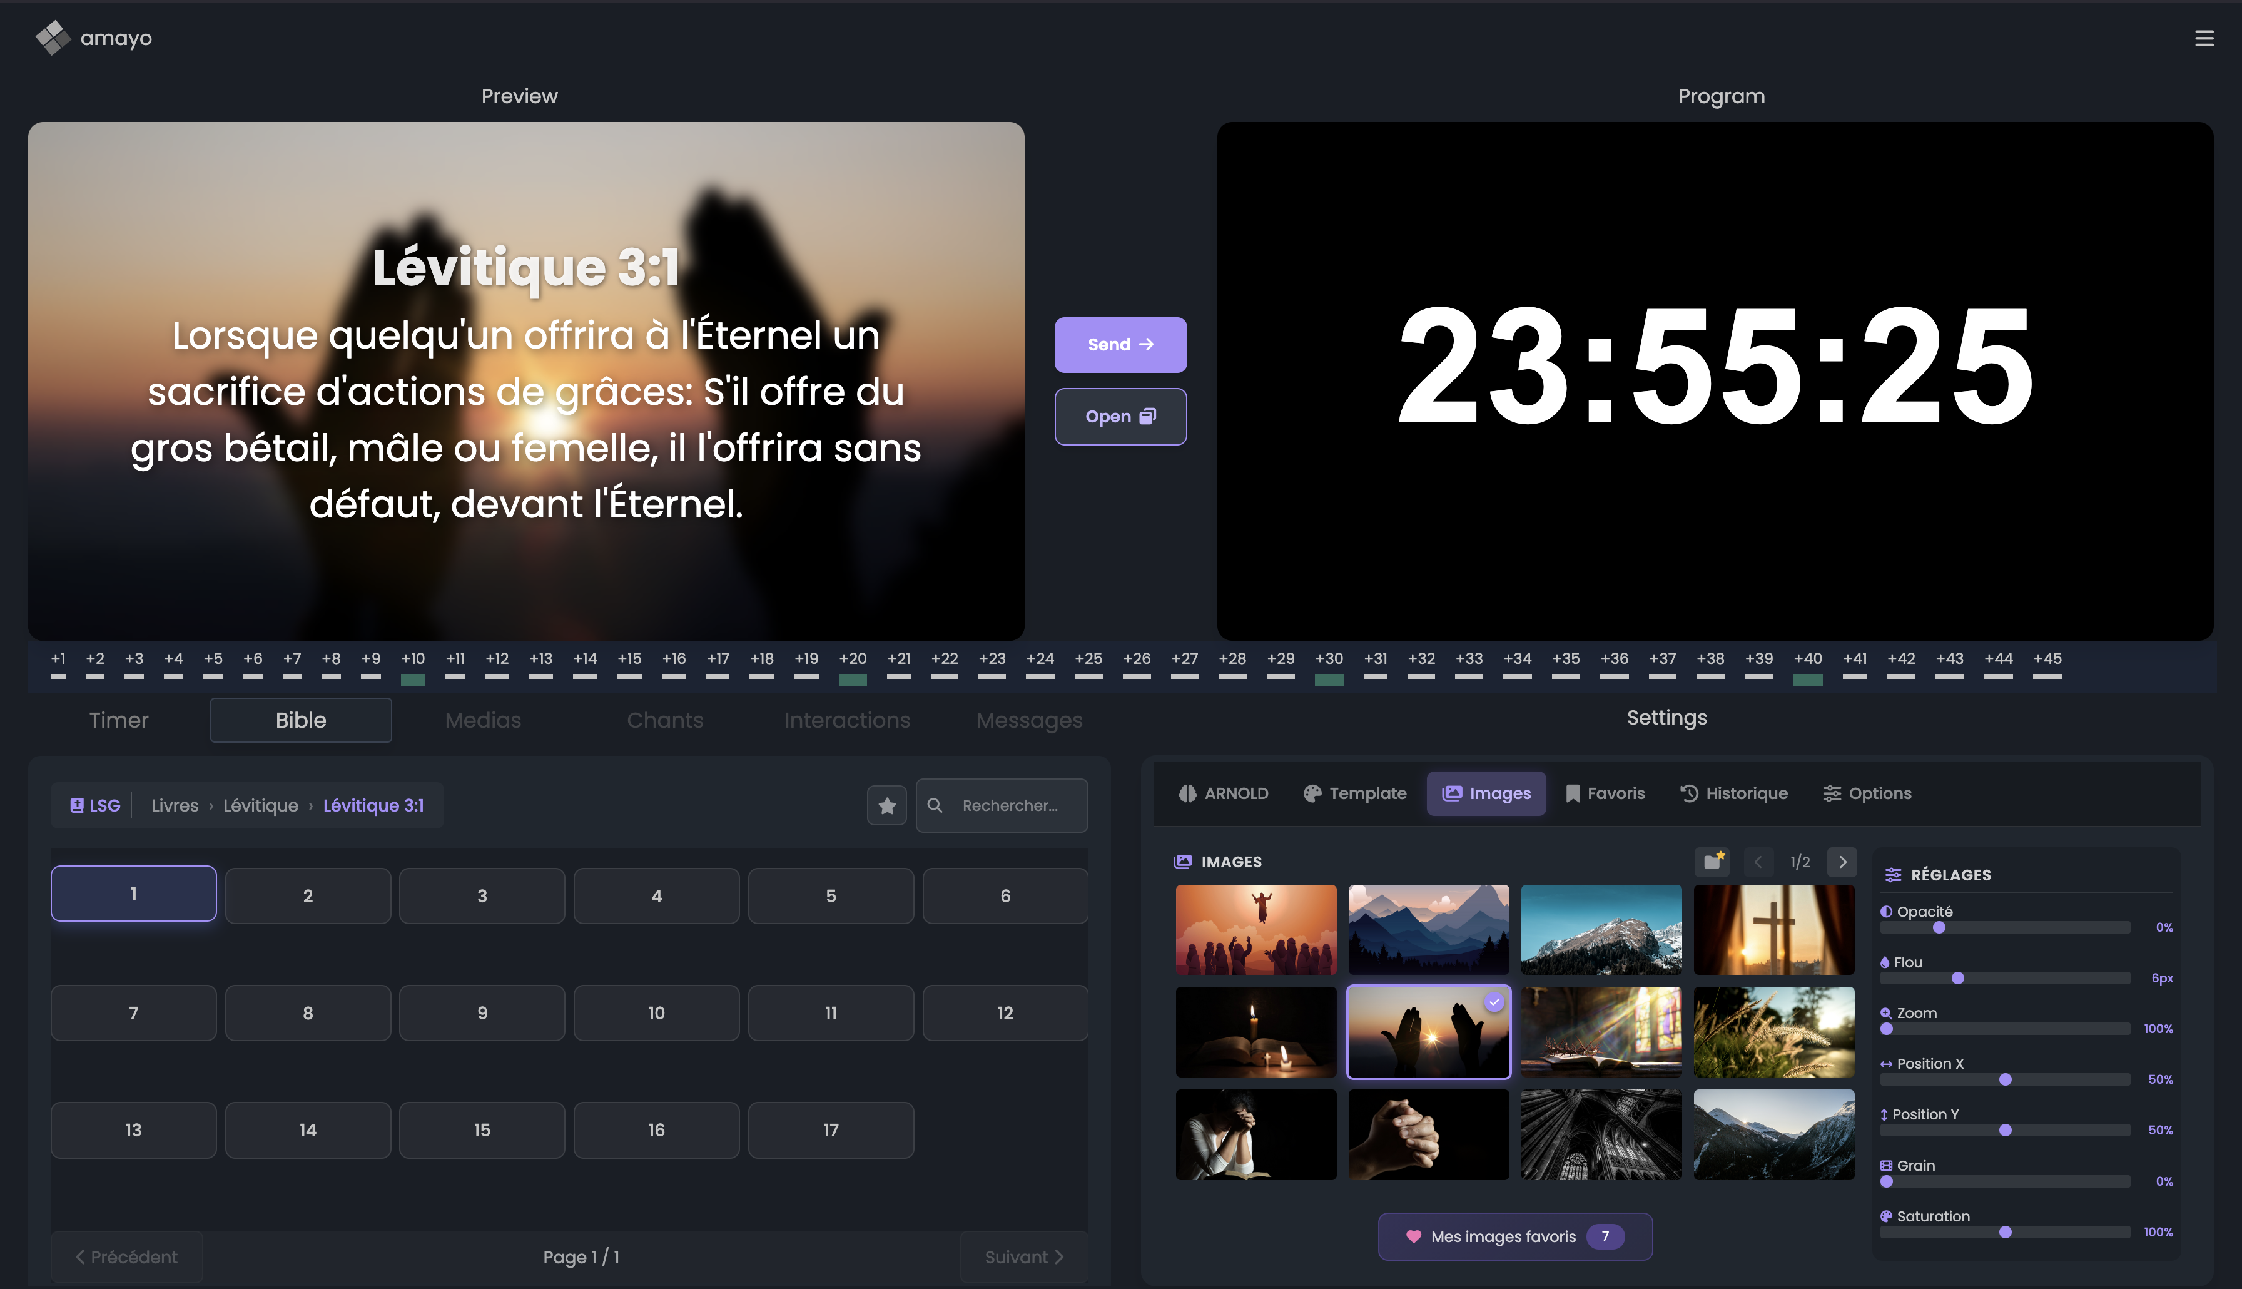Click Lévitique in the breadcrumb path
Screen dimensions: 2242x1289
click(x=260, y=806)
